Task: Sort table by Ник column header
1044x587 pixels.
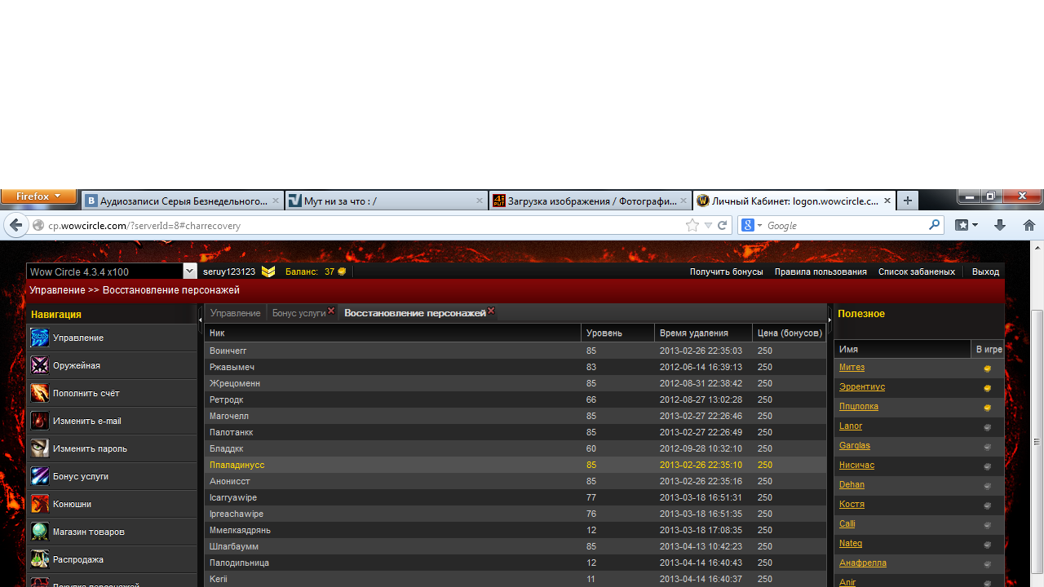Action: click(x=392, y=333)
